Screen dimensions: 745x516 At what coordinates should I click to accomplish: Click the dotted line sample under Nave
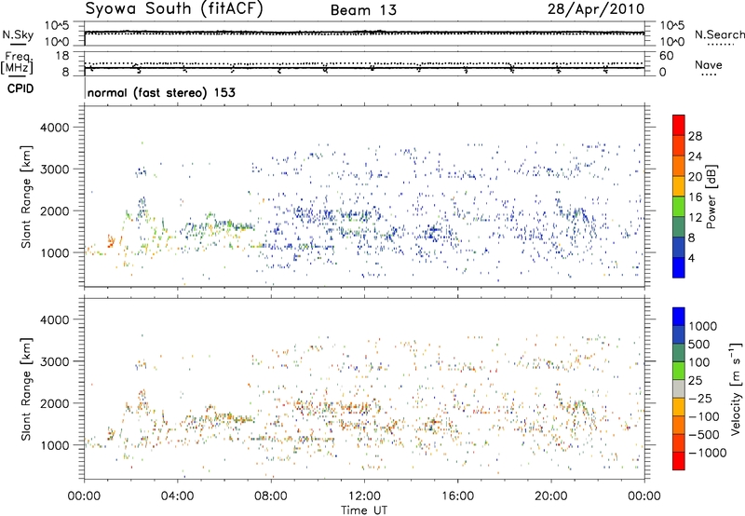[709, 75]
